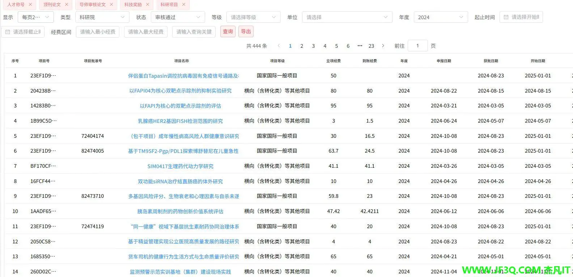Focus the 请输入最小经费 input
This screenshot has width=573, height=277.
(98, 32)
